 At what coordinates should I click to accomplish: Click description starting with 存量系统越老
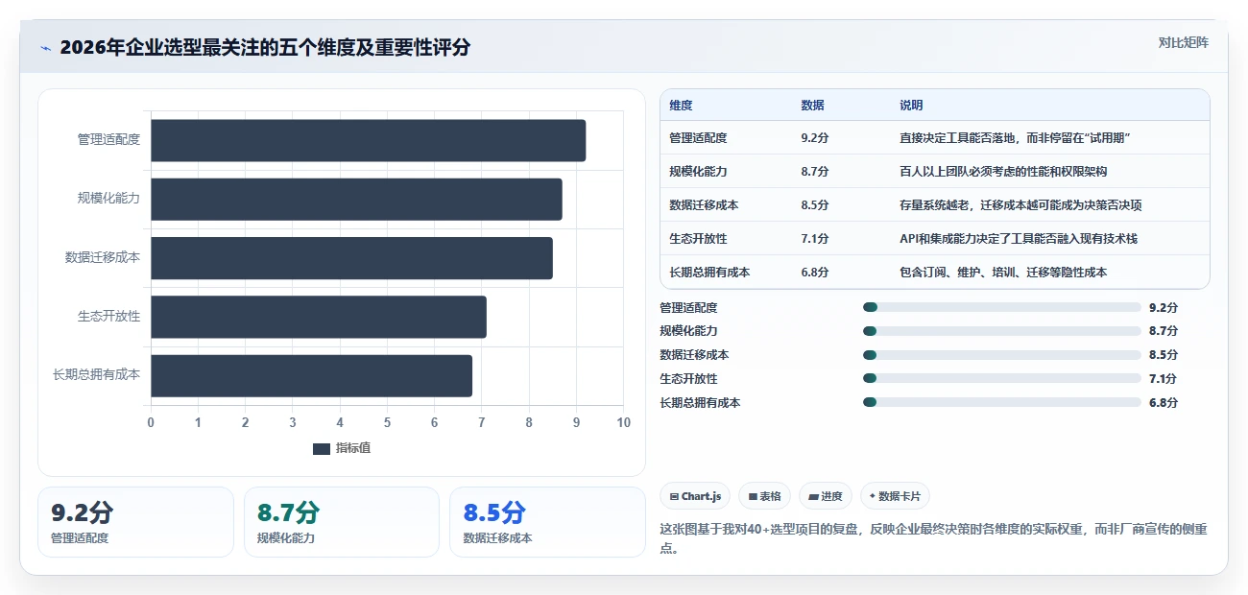pyautogui.click(x=1020, y=205)
